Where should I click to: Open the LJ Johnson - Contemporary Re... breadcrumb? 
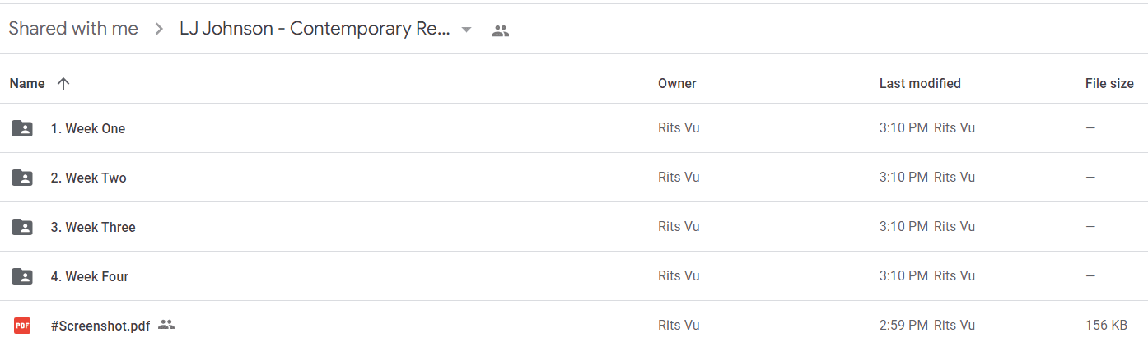[315, 29]
